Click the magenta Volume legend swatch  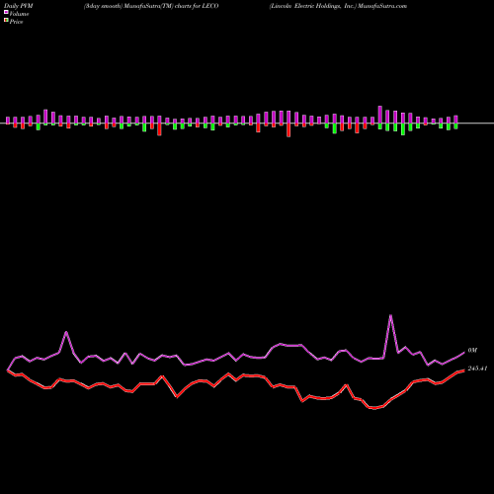[x=6, y=12]
